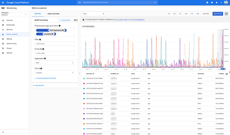Open the notifications bell

[x=217, y=3]
